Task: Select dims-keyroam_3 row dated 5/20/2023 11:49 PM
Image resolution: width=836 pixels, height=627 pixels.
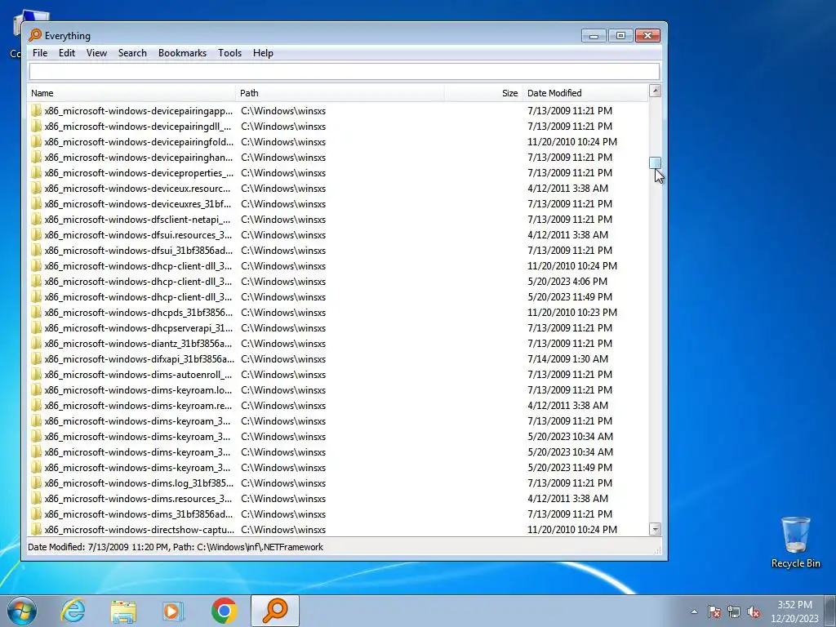Action: [x=338, y=468]
